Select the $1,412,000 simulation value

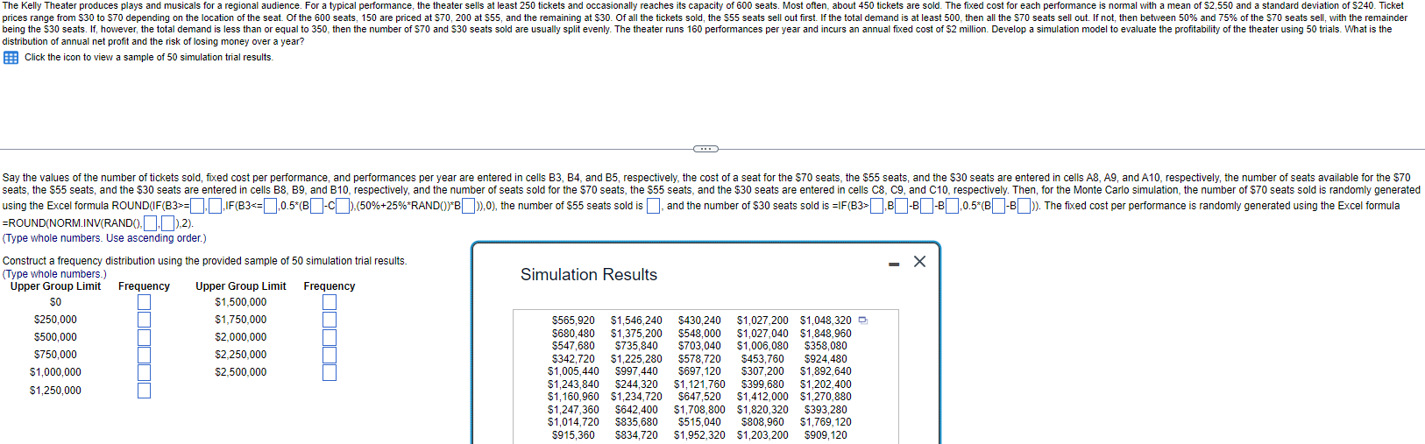(762, 397)
